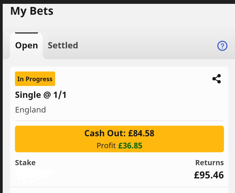Click the £95.46 returns amount

[209, 175]
